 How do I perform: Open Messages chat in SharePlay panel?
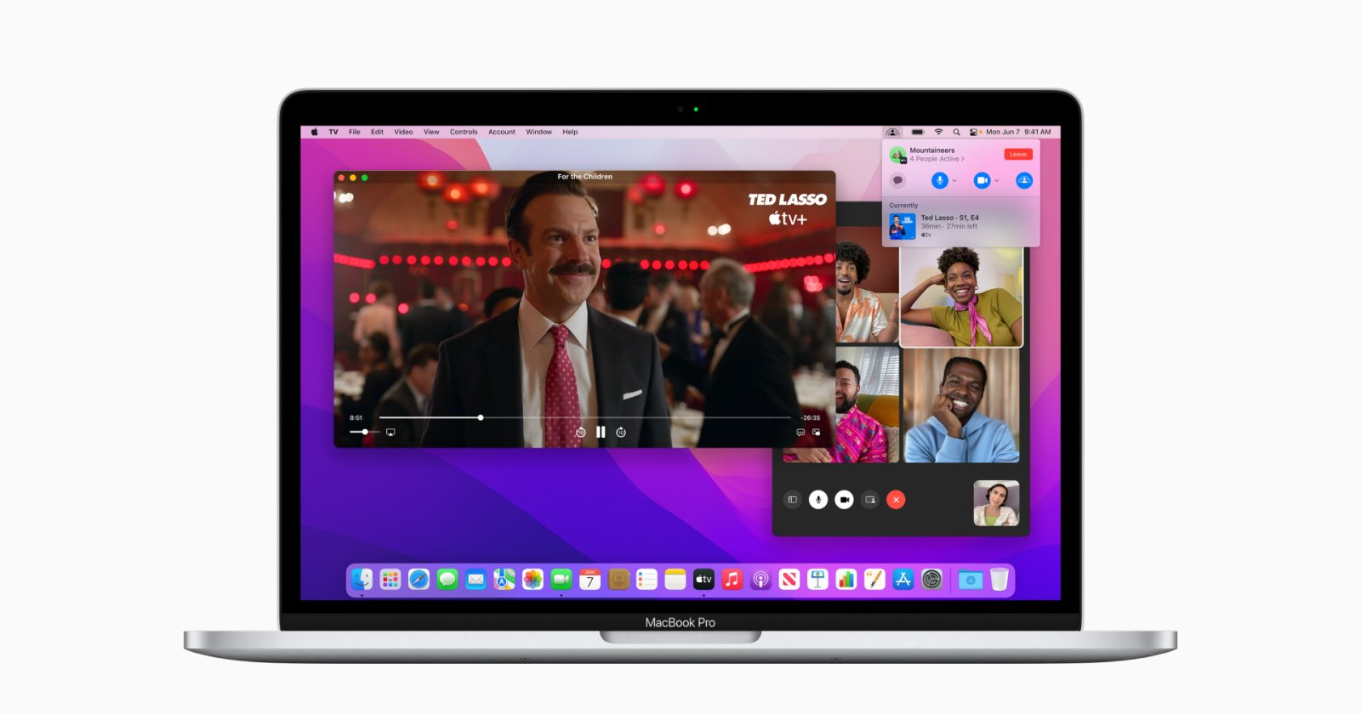pyautogui.click(x=897, y=180)
